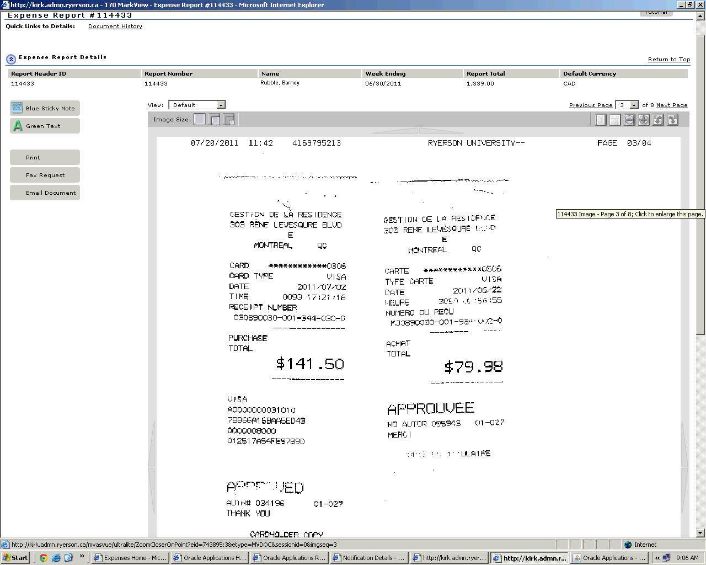Click the zoom in magnifier icon
706x565 pixels.
pos(644,120)
